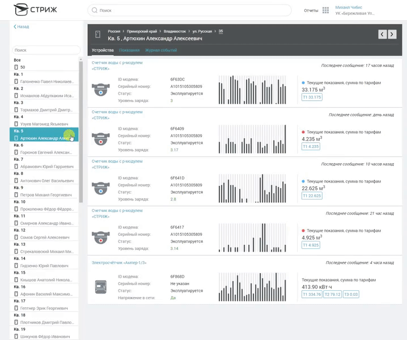The width and height of the screenshot is (407, 340).
Task: Click the Стриж logo
Action: pos(35,10)
